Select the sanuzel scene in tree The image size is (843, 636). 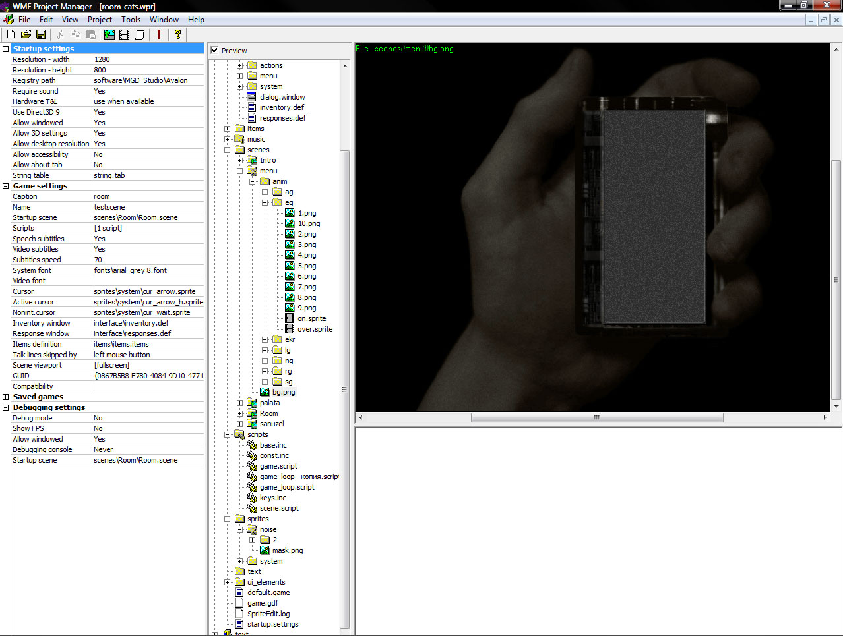tap(272, 424)
